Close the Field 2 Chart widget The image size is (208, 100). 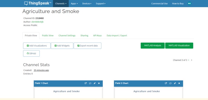[x=179, y=83]
